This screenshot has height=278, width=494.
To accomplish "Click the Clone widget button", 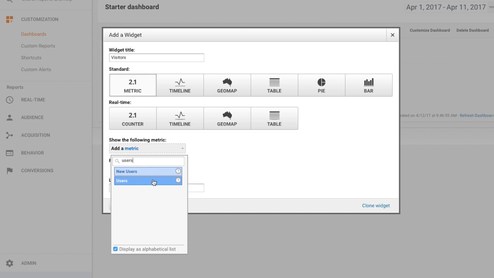I will (x=376, y=205).
